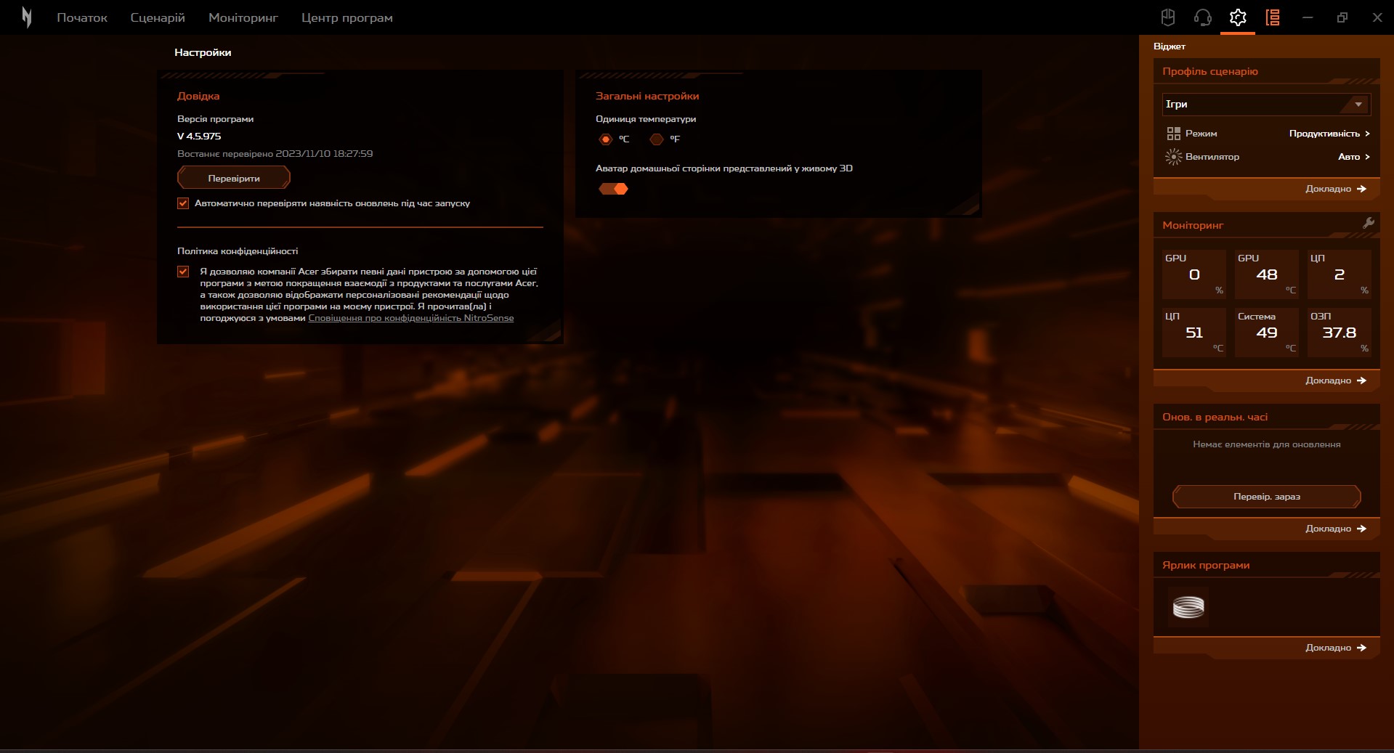
Task: Uncheck the Acer data collection consent
Action: pyautogui.click(x=183, y=272)
